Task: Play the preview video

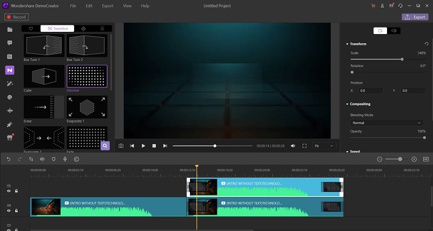Action: coord(143,146)
